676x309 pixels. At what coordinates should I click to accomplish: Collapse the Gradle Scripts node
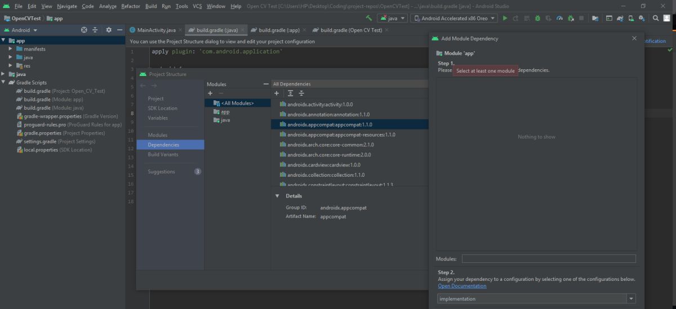click(x=4, y=83)
